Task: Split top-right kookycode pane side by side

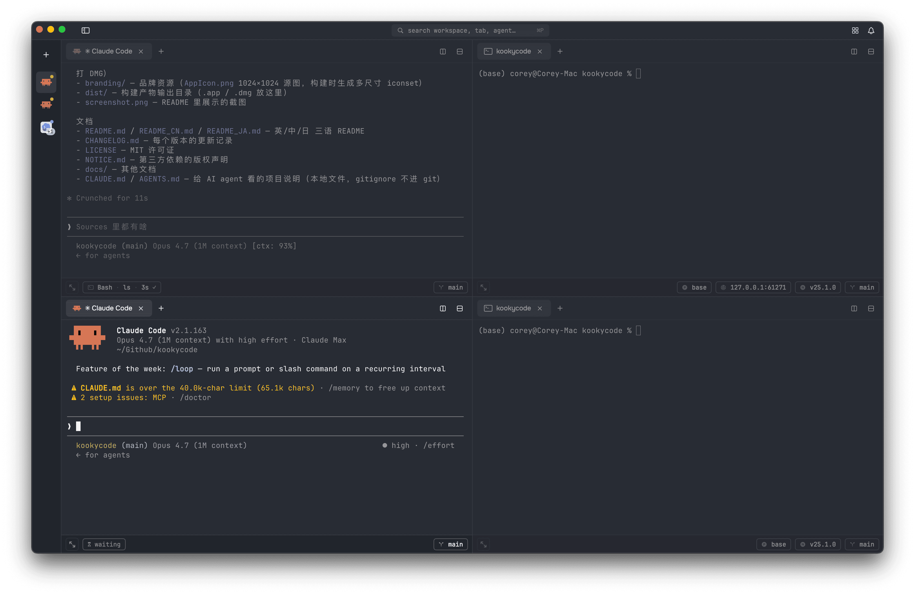Action: point(854,52)
